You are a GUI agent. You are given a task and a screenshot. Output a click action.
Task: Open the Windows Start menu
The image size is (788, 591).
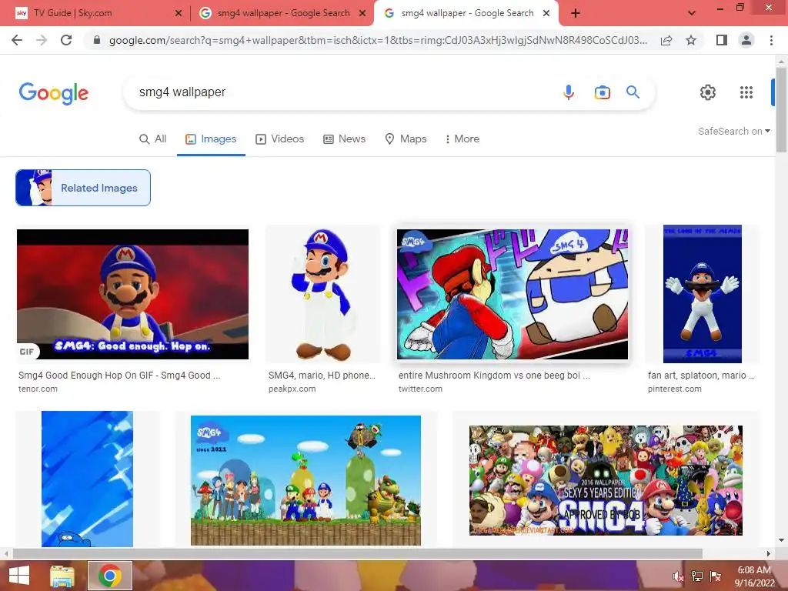[19, 576]
